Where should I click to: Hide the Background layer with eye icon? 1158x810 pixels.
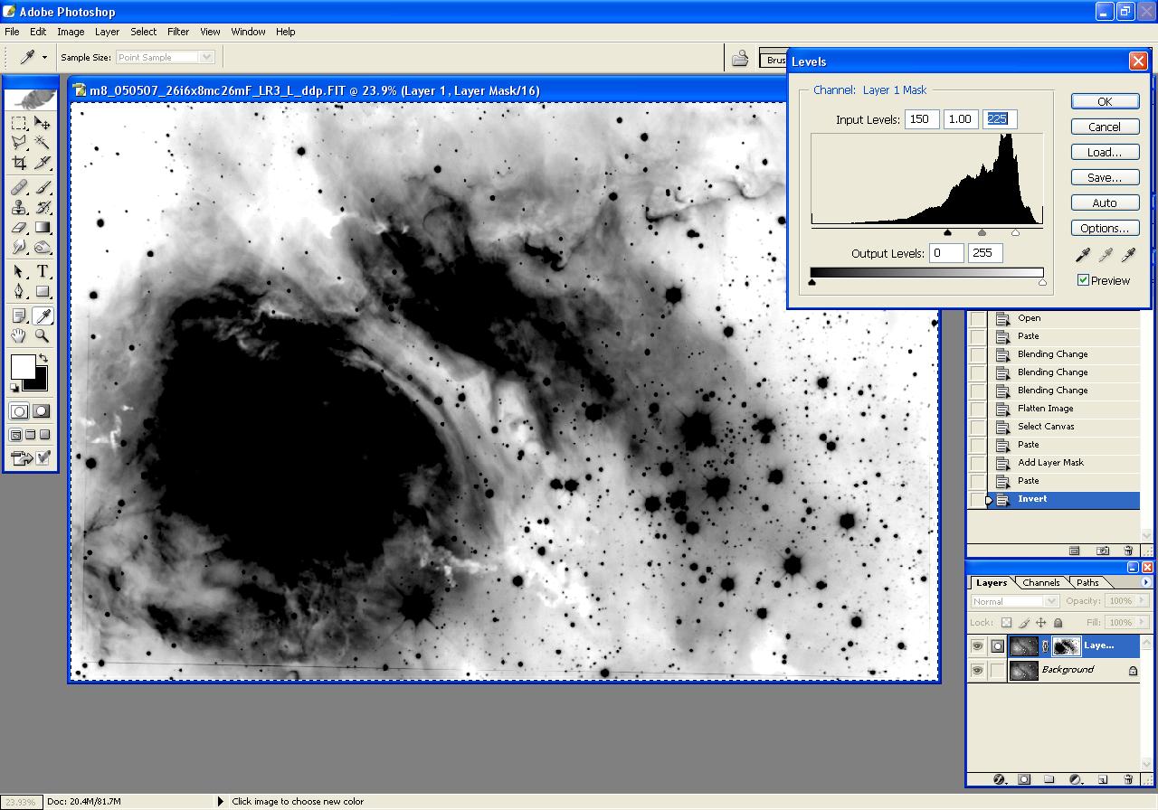[977, 671]
